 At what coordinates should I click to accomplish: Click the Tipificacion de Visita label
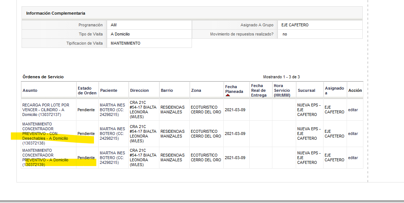tap(84, 43)
